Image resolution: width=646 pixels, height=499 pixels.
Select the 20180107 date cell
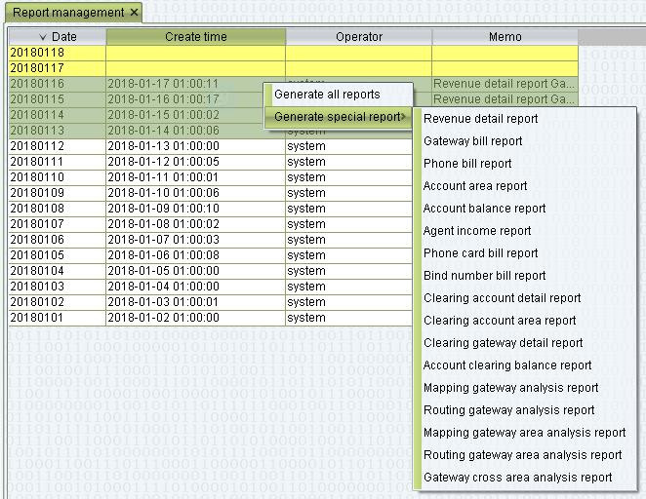(x=58, y=224)
